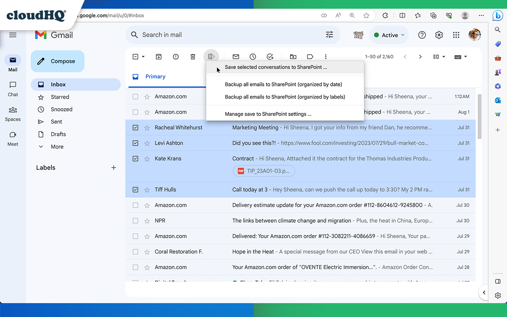This screenshot has height=317, width=507.
Task: Click the Compose button
Action: pyautogui.click(x=57, y=61)
